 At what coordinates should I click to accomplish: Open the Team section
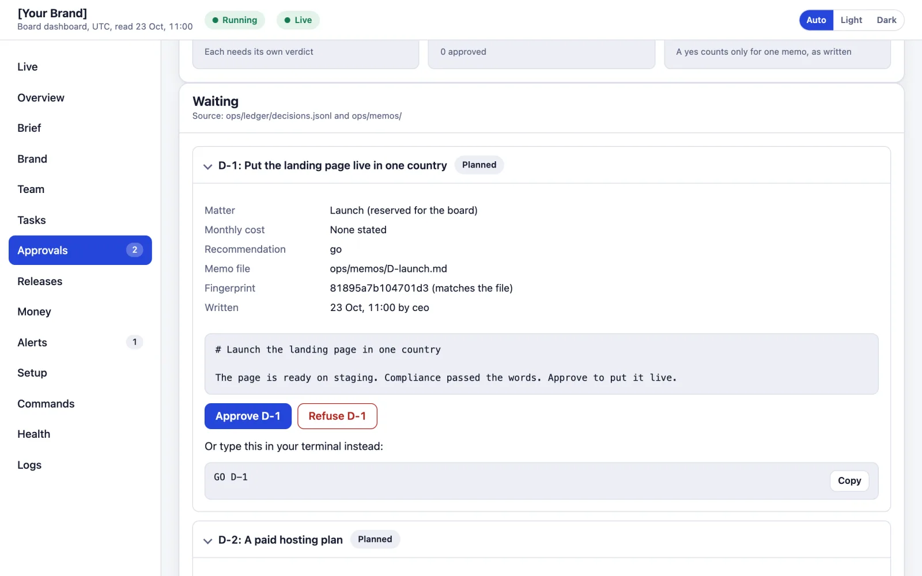(80, 189)
